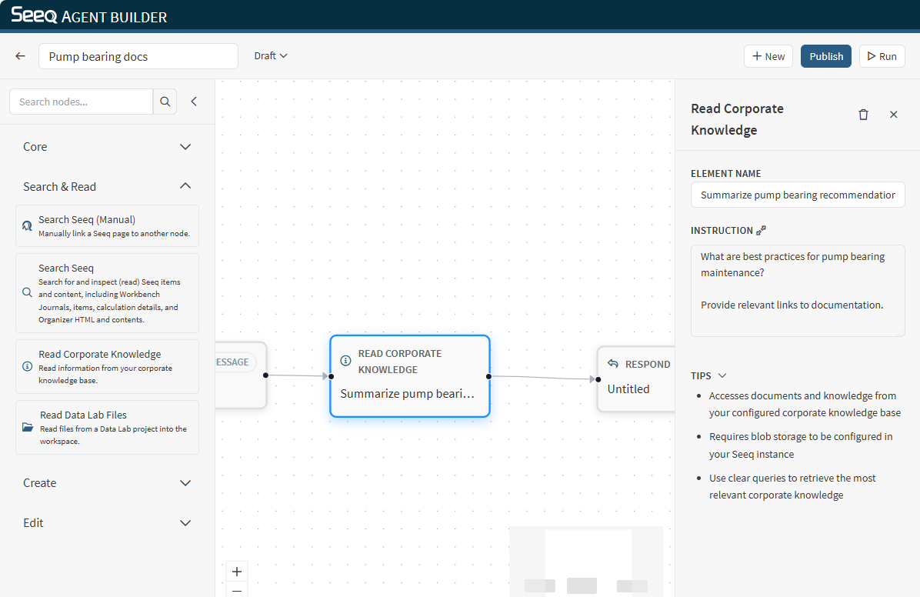Click the Run button
Image resolution: width=920 pixels, height=597 pixels.
882,56
